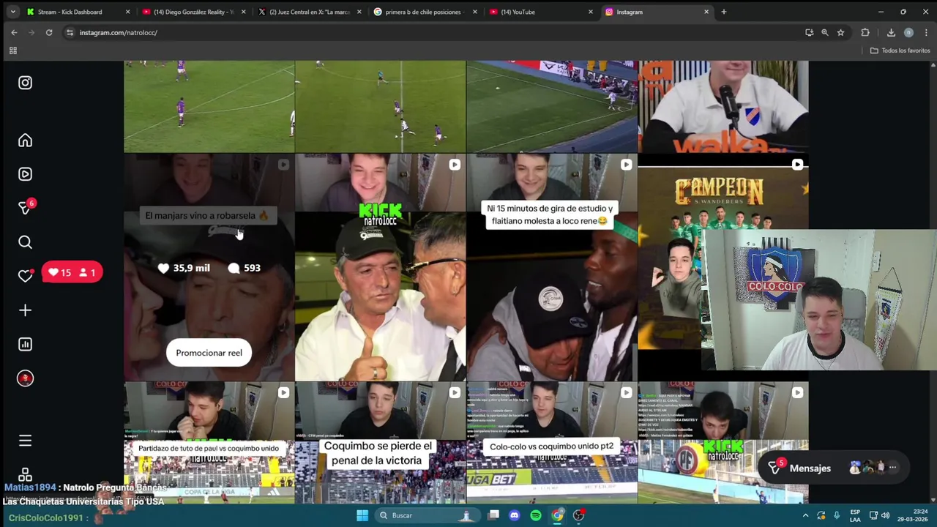
Task: Open Todos los favoritos folder
Action: coord(900,51)
